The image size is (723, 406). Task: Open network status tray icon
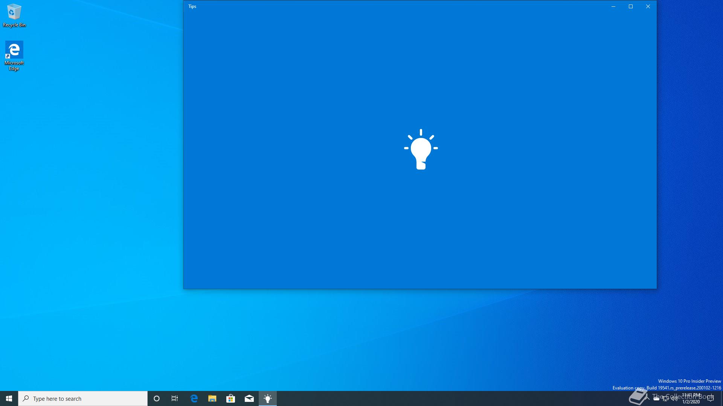click(x=665, y=398)
